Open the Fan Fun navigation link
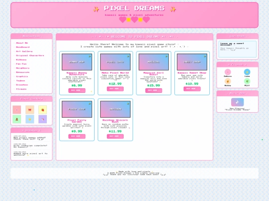269x201 pixels. 21,64
